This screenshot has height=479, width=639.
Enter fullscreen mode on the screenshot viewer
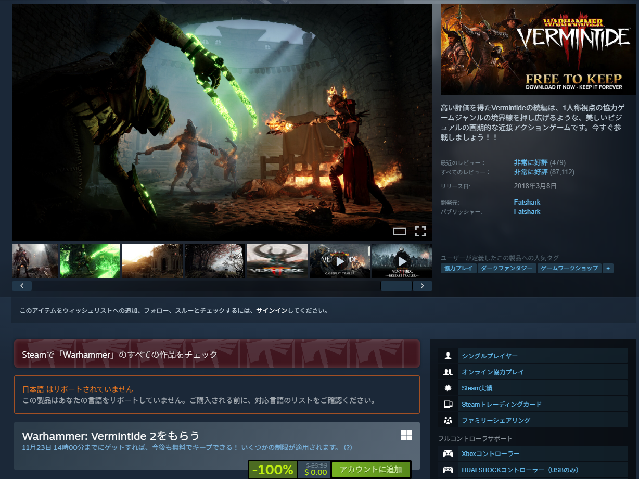tap(420, 231)
